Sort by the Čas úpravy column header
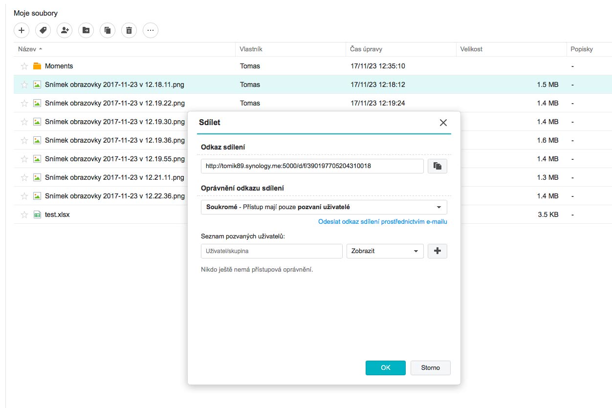This screenshot has height=408, width=612. point(366,49)
